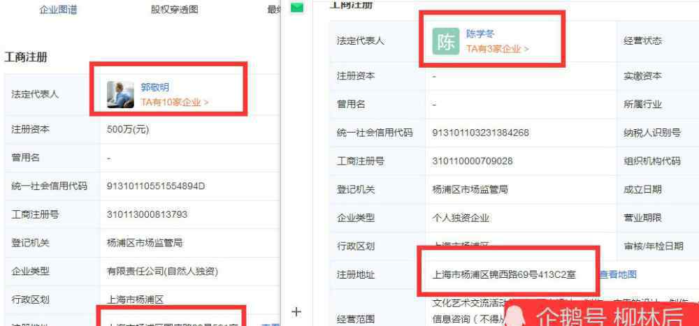Screen dimensions: 699x326
Task: Open 'TA有3家企业' link
Action: tap(498, 49)
